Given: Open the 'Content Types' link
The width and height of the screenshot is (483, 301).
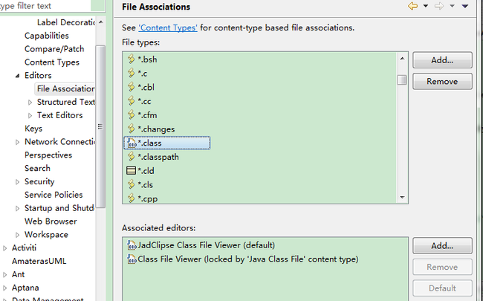Looking at the screenshot, I should [168, 27].
